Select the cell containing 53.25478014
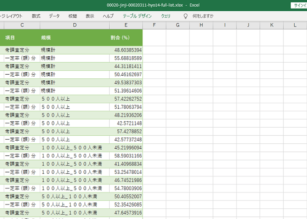Image resolution: width=307 pixels, height=219 pixels. pos(126,172)
